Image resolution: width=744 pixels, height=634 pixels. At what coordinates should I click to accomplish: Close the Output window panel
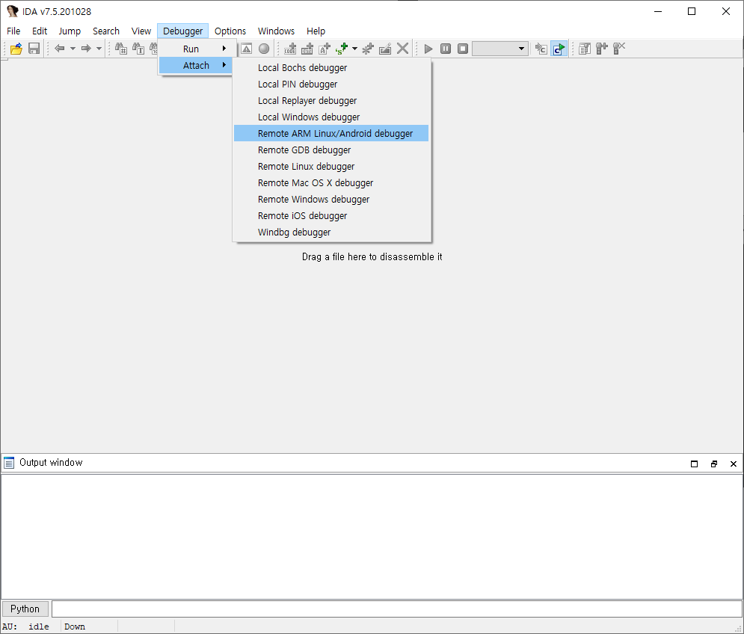pos(733,464)
